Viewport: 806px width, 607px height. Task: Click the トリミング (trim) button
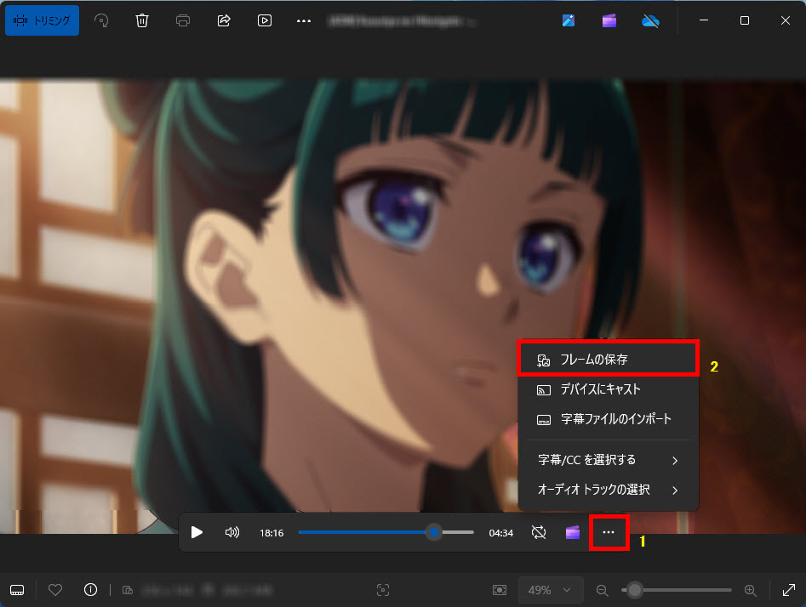pos(42,20)
